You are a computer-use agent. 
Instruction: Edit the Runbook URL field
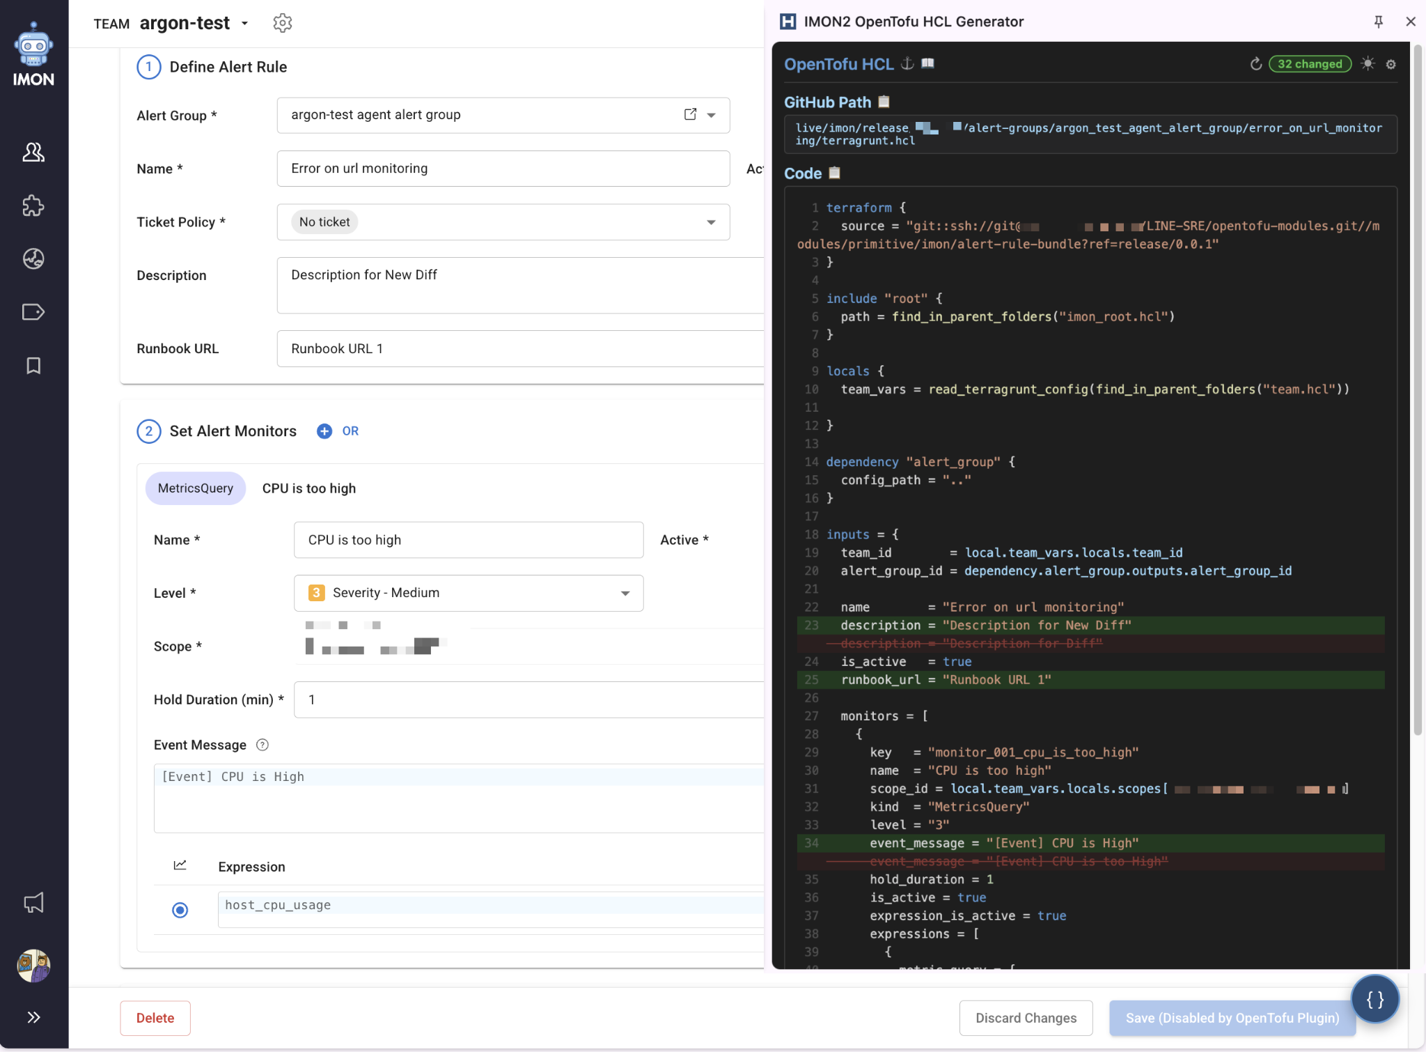pos(520,348)
